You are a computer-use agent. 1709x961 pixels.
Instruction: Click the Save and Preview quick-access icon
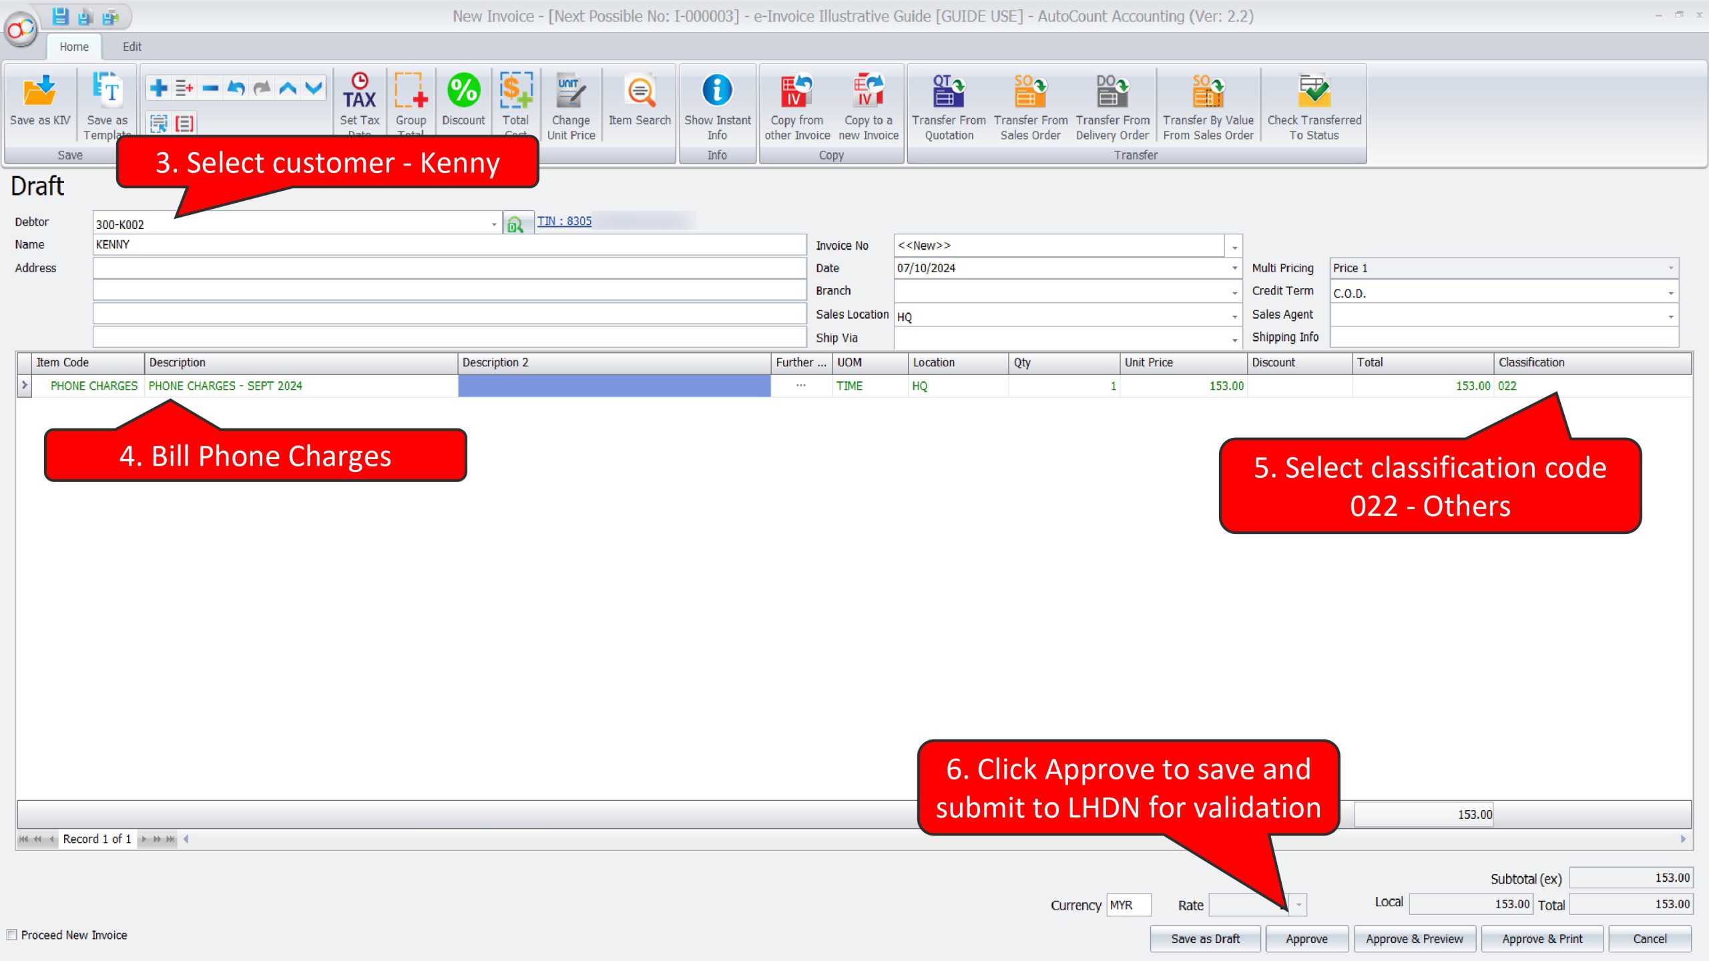(x=85, y=16)
